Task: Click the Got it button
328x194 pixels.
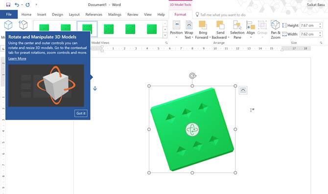Action: coord(81,113)
